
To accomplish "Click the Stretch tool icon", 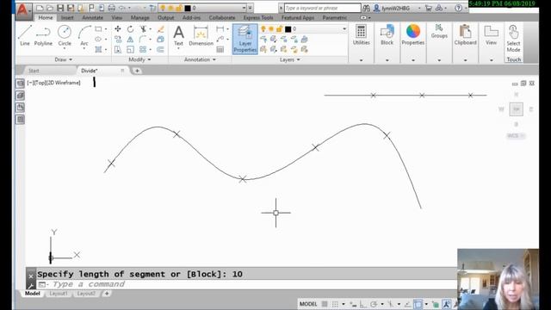I will click(x=118, y=49).
